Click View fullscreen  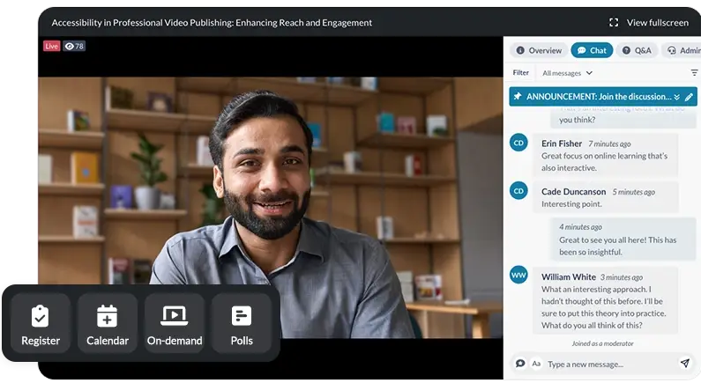pyautogui.click(x=657, y=22)
